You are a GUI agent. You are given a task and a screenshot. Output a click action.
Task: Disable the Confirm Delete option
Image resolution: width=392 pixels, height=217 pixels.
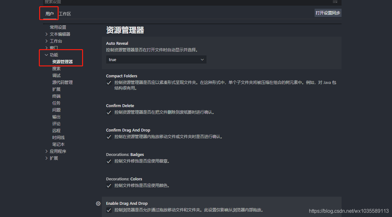[x=109, y=112]
